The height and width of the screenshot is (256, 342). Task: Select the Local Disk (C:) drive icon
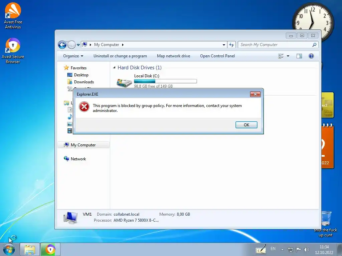tap(124, 83)
